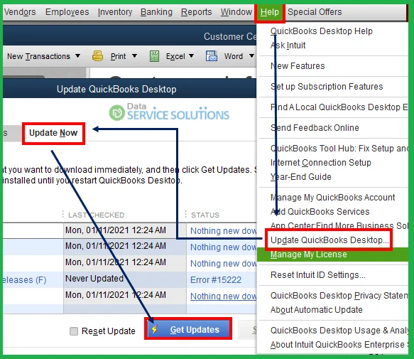414x359 pixels.
Task: Choose About Automatic Update
Action: coord(316,310)
